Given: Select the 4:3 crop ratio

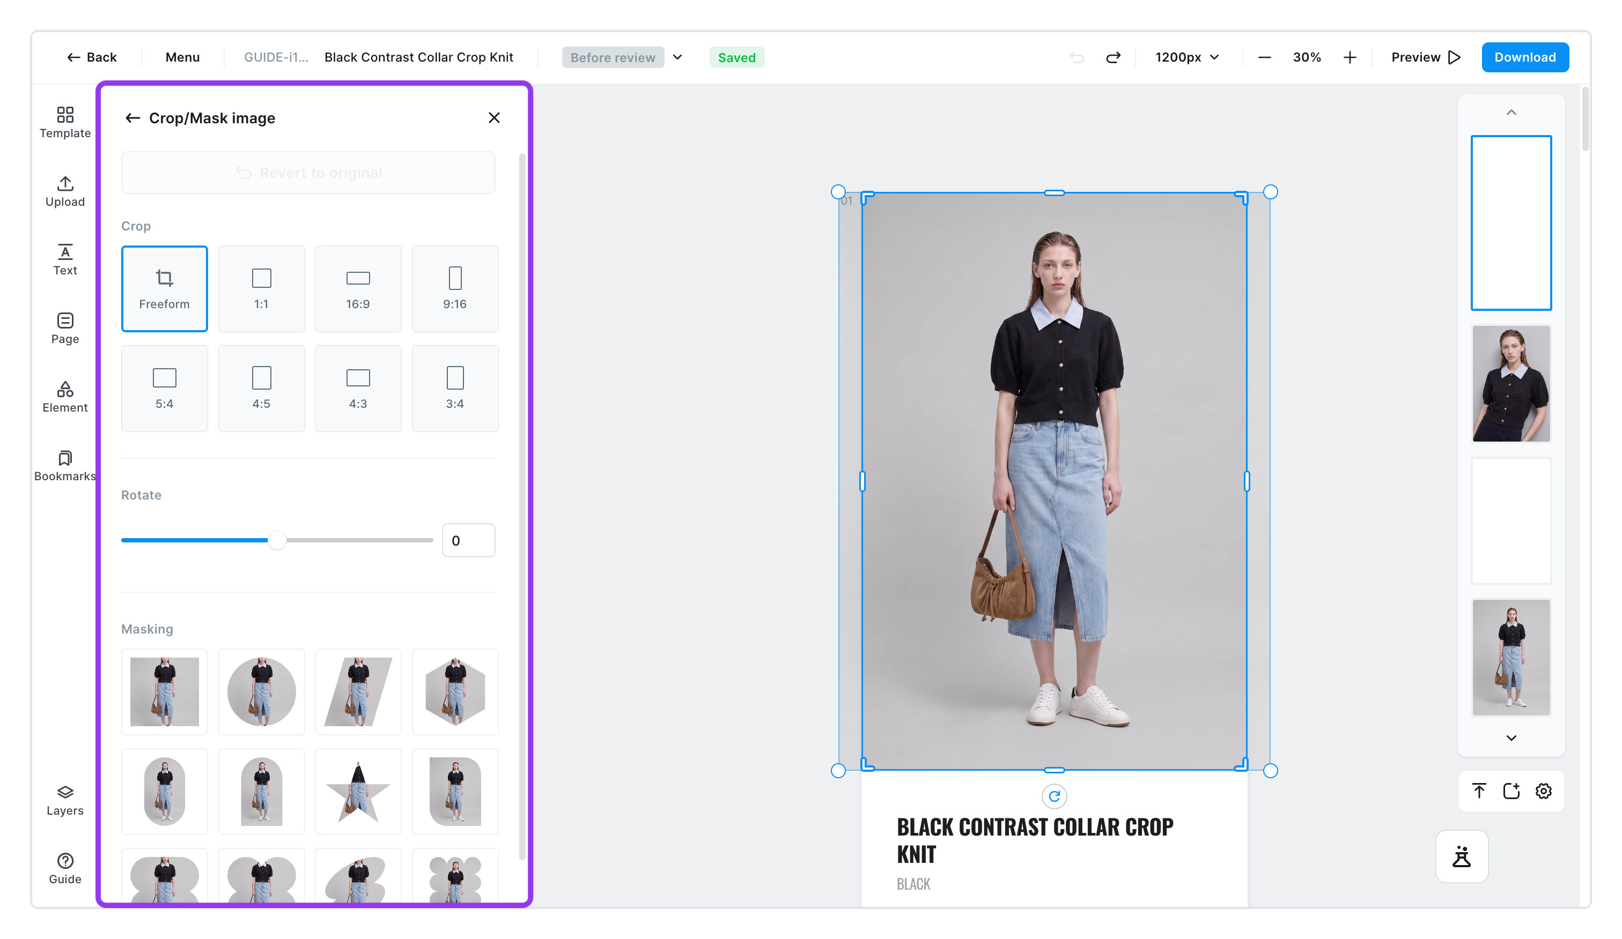Looking at the screenshot, I should 358,388.
